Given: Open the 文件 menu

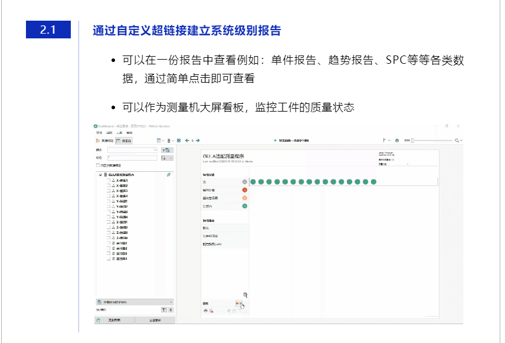Looking at the screenshot, I should 98,132.
